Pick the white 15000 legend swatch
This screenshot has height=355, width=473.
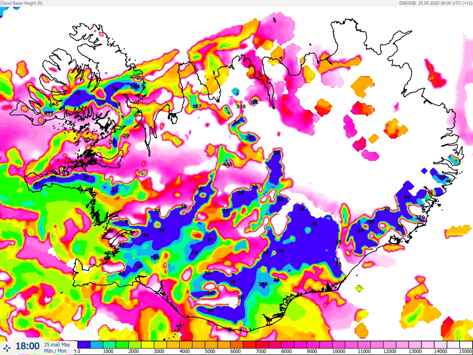(466, 345)
